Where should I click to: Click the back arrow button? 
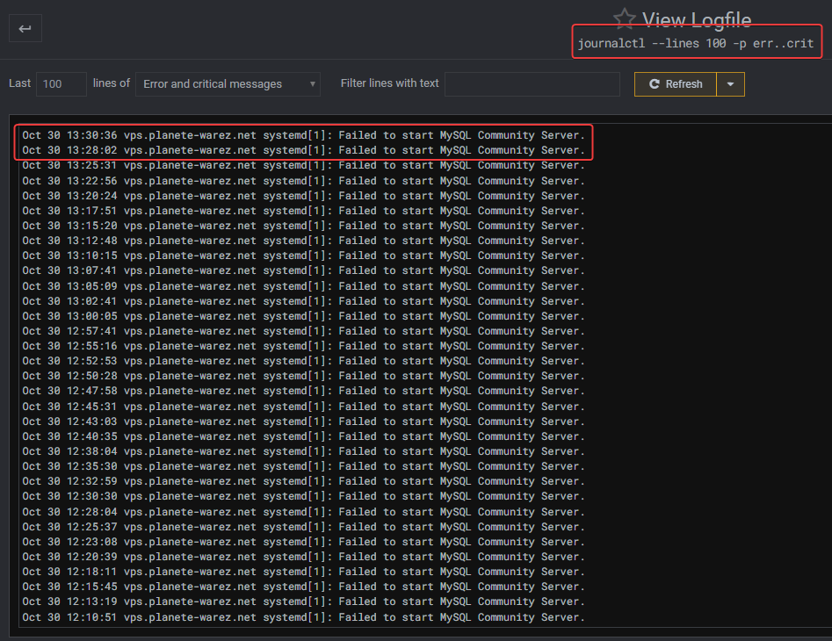click(25, 28)
